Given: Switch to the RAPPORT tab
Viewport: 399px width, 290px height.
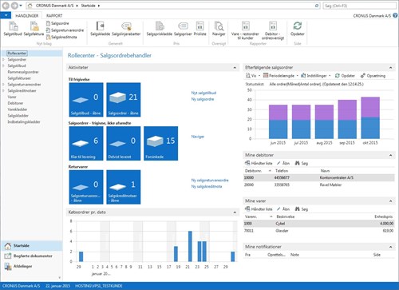Looking at the screenshot, I should (x=54, y=16).
